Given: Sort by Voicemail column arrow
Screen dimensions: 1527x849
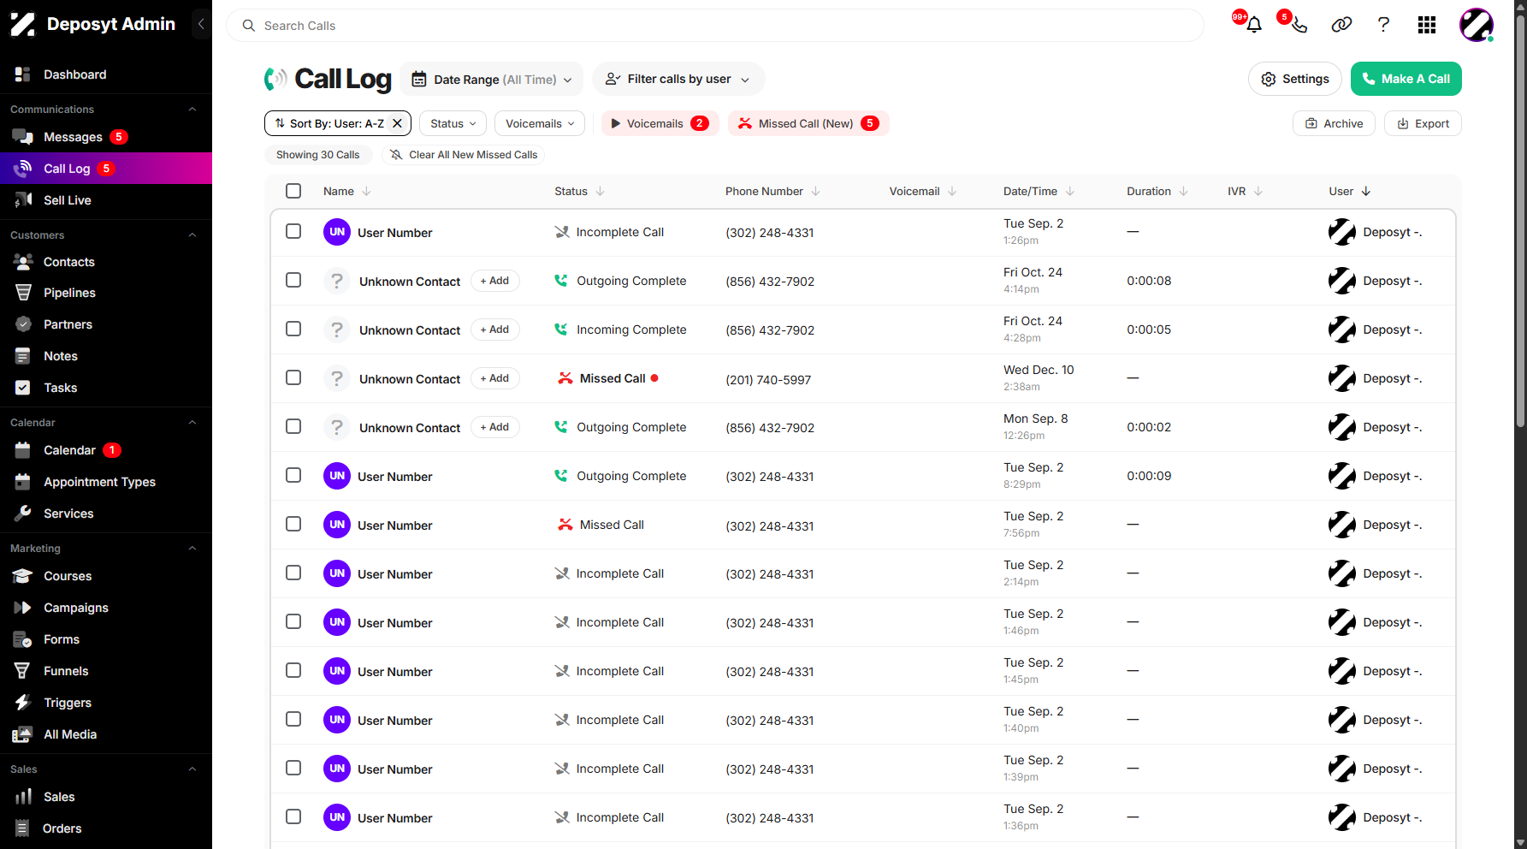Looking at the screenshot, I should click(x=952, y=191).
